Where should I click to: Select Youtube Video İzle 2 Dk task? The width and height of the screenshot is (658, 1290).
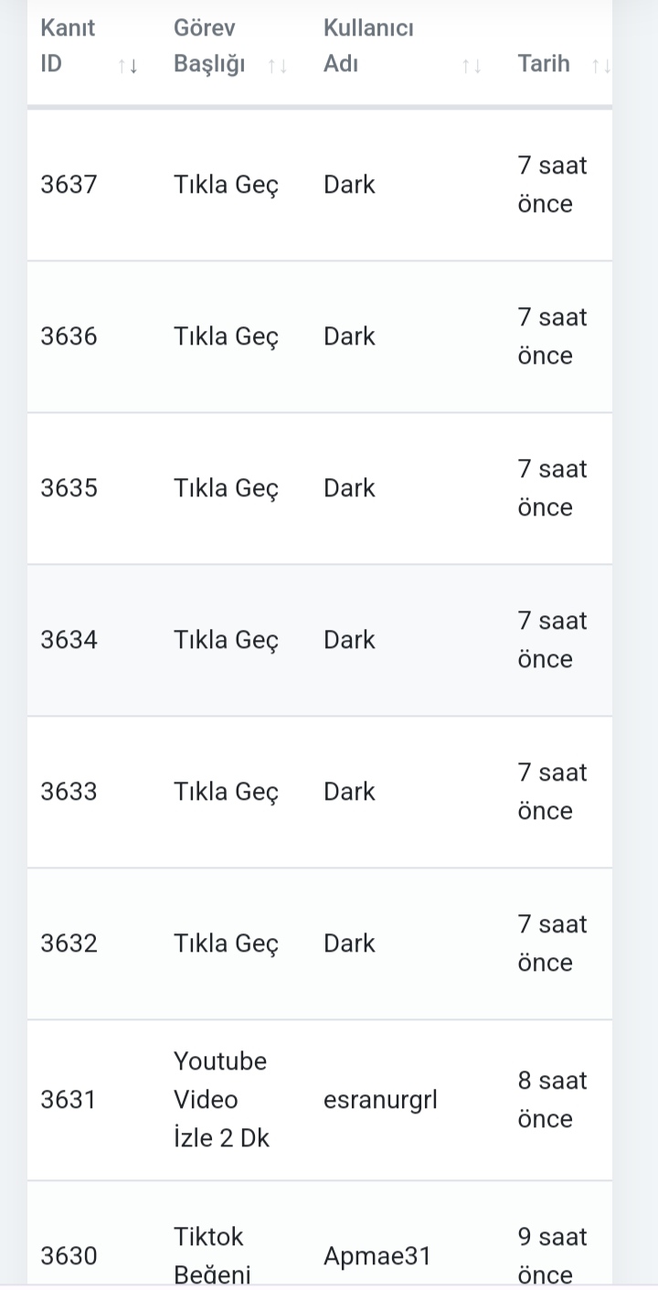[x=221, y=1100]
